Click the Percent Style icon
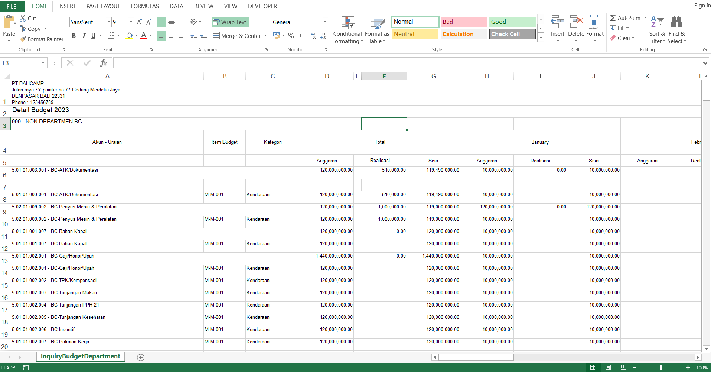711x372 pixels. (291, 36)
